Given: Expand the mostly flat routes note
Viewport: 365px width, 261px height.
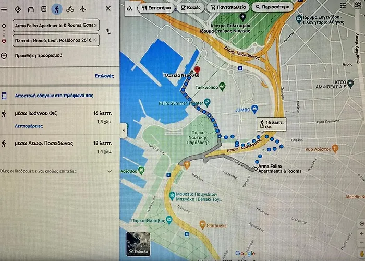Looking at the screenshot, I should click(x=110, y=171).
